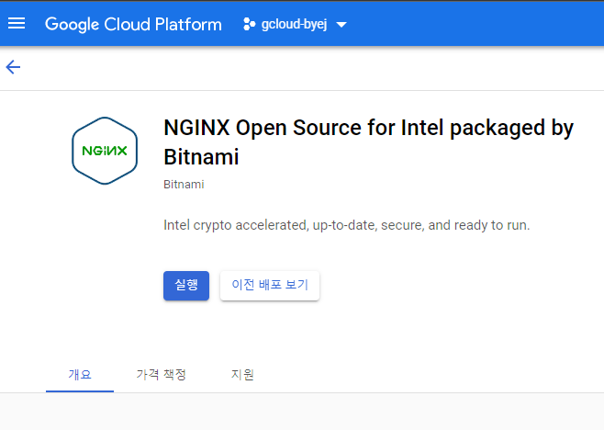The image size is (604, 430).
Task: Switch to the 가격 책정 tab
Action: (x=161, y=375)
